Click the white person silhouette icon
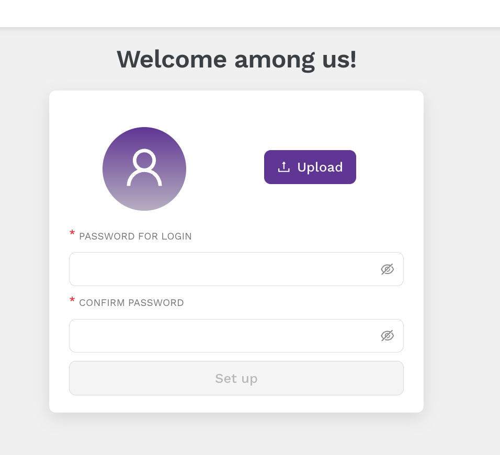Screen dimensions: 500x455 (144, 167)
